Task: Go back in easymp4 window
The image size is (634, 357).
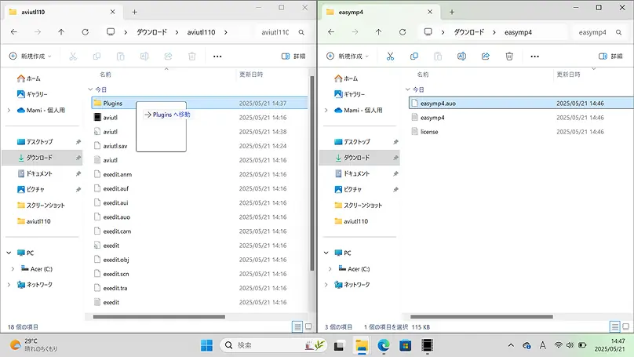Action: 331,32
